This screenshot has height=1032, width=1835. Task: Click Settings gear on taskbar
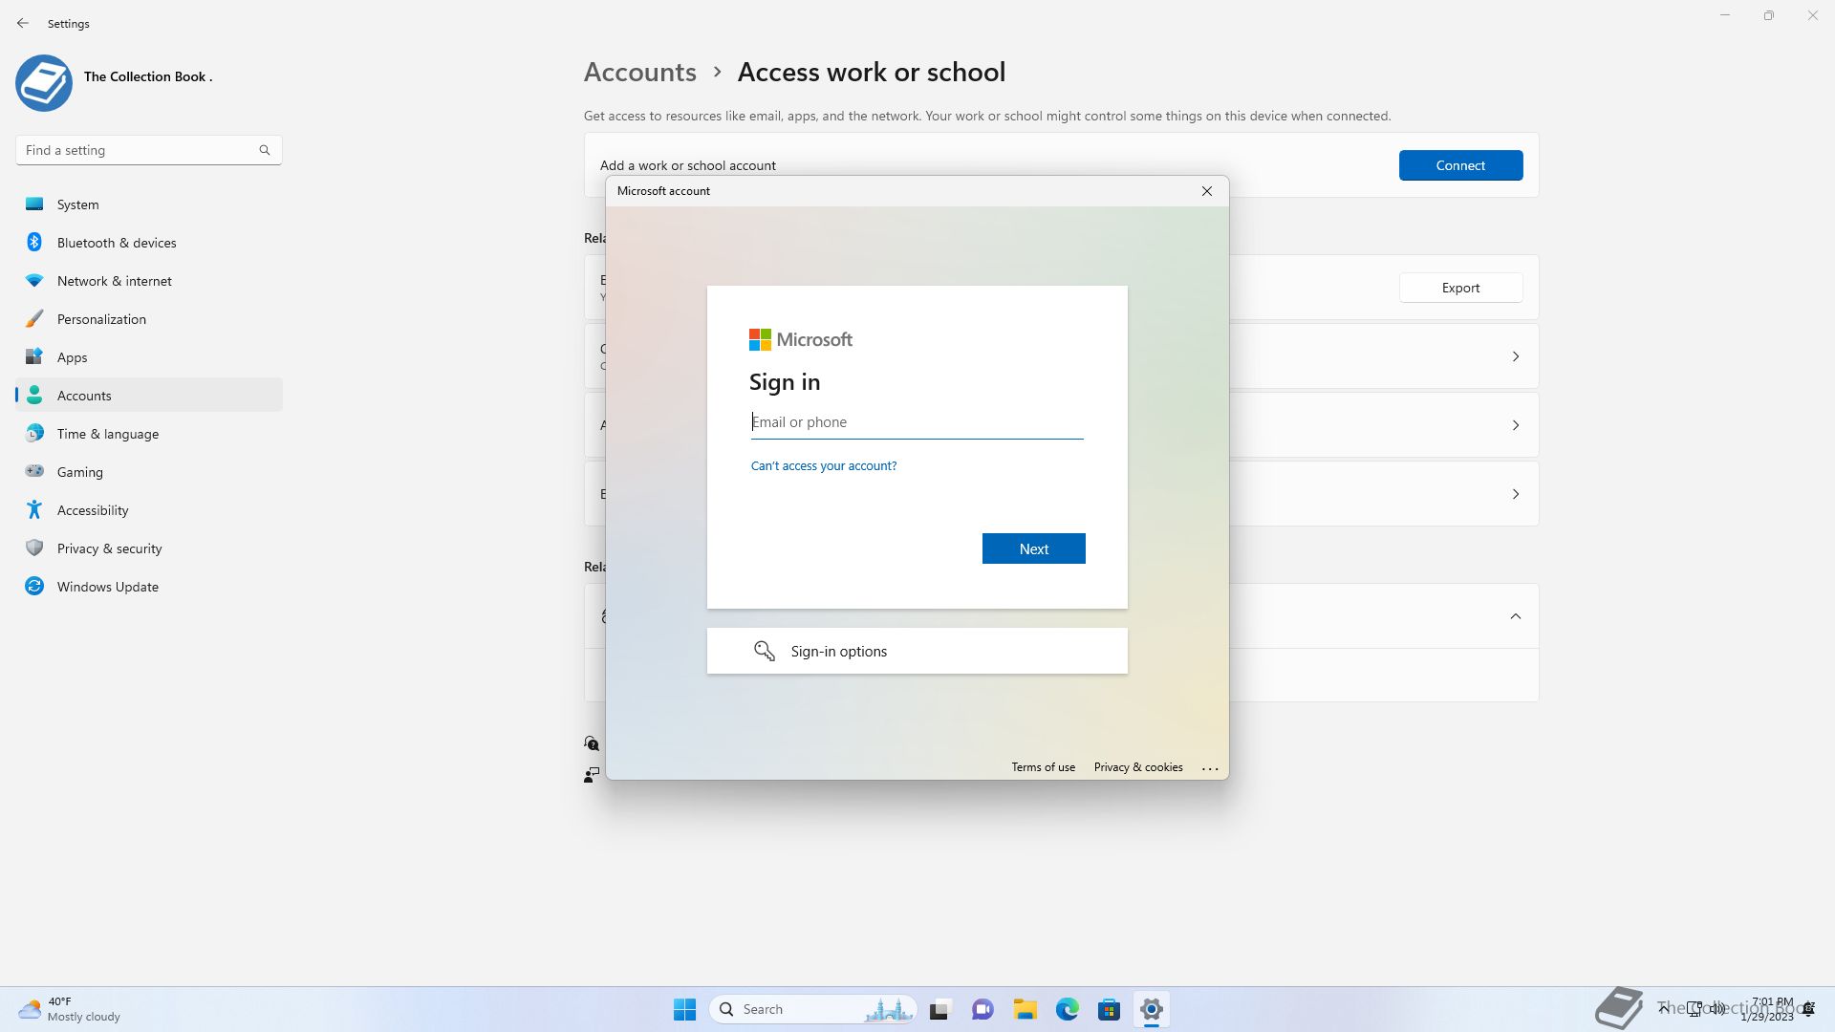1151,1009
